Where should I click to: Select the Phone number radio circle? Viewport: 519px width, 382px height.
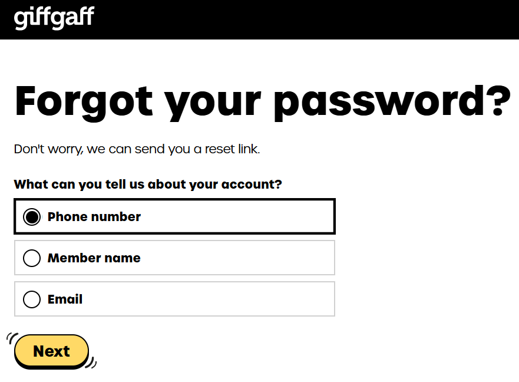click(32, 217)
